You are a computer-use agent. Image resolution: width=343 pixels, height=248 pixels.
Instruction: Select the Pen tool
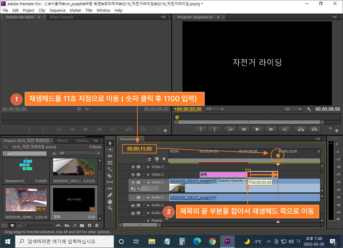(x=110, y=195)
